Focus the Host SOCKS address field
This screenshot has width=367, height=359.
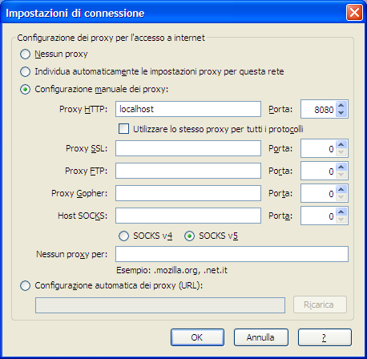pos(188,216)
